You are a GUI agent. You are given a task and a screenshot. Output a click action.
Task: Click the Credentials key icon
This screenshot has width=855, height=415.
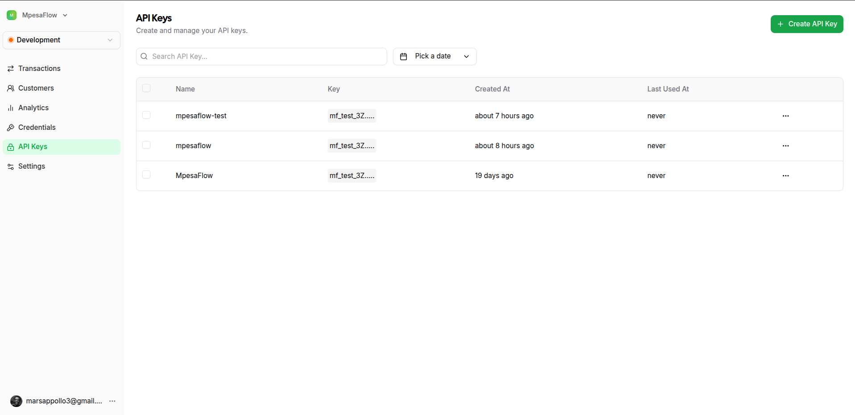(11, 128)
